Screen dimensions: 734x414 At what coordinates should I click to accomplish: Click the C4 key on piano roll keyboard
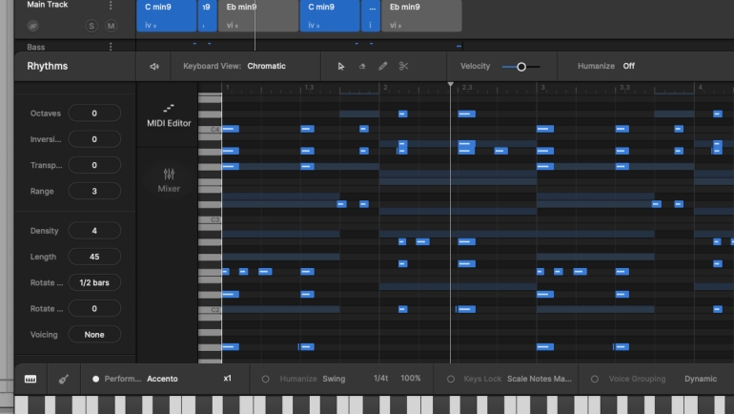(210, 130)
